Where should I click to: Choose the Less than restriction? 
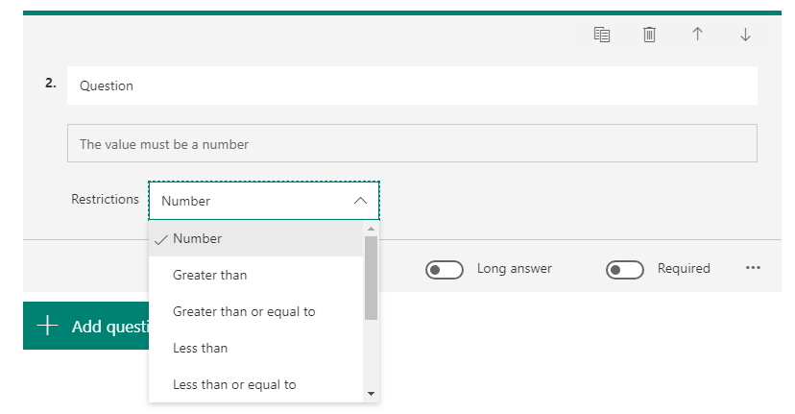point(256,348)
